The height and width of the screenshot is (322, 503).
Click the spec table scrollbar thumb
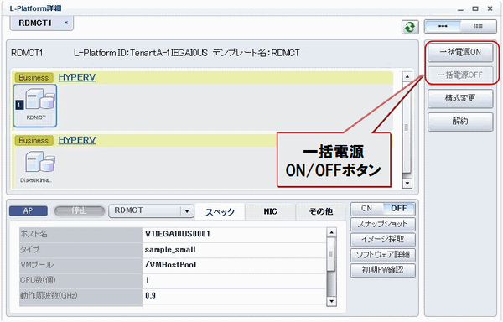point(331,254)
